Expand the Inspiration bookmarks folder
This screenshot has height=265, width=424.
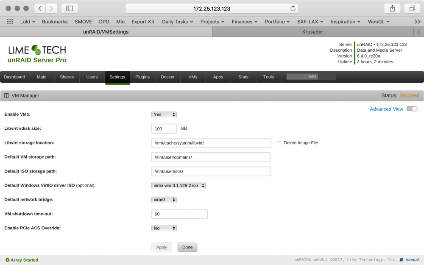[x=345, y=22]
